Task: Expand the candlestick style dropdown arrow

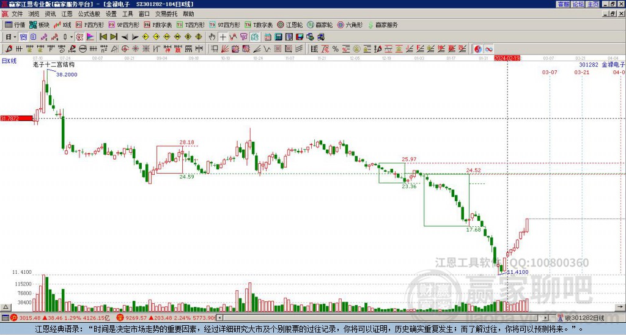Action: pyautogui.click(x=72, y=37)
